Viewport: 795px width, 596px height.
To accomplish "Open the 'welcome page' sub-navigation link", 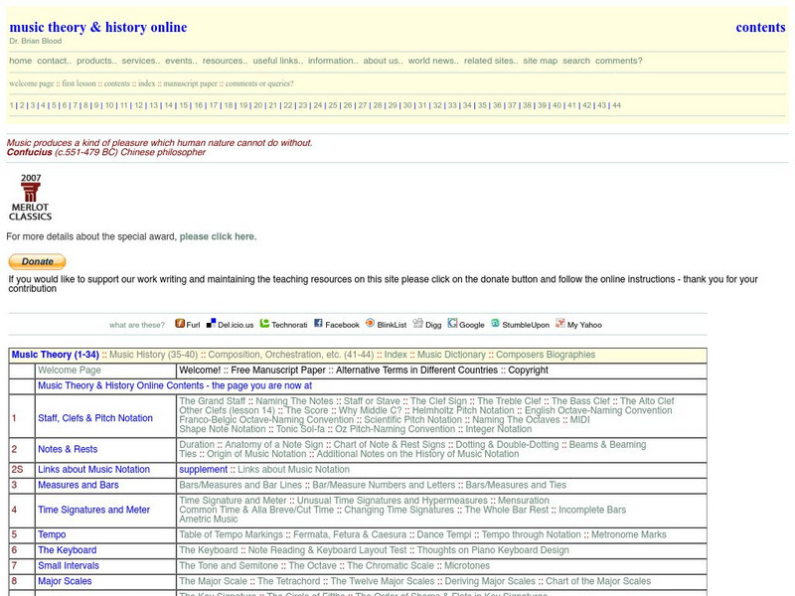I will pyautogui.click(x=32, y=83).
